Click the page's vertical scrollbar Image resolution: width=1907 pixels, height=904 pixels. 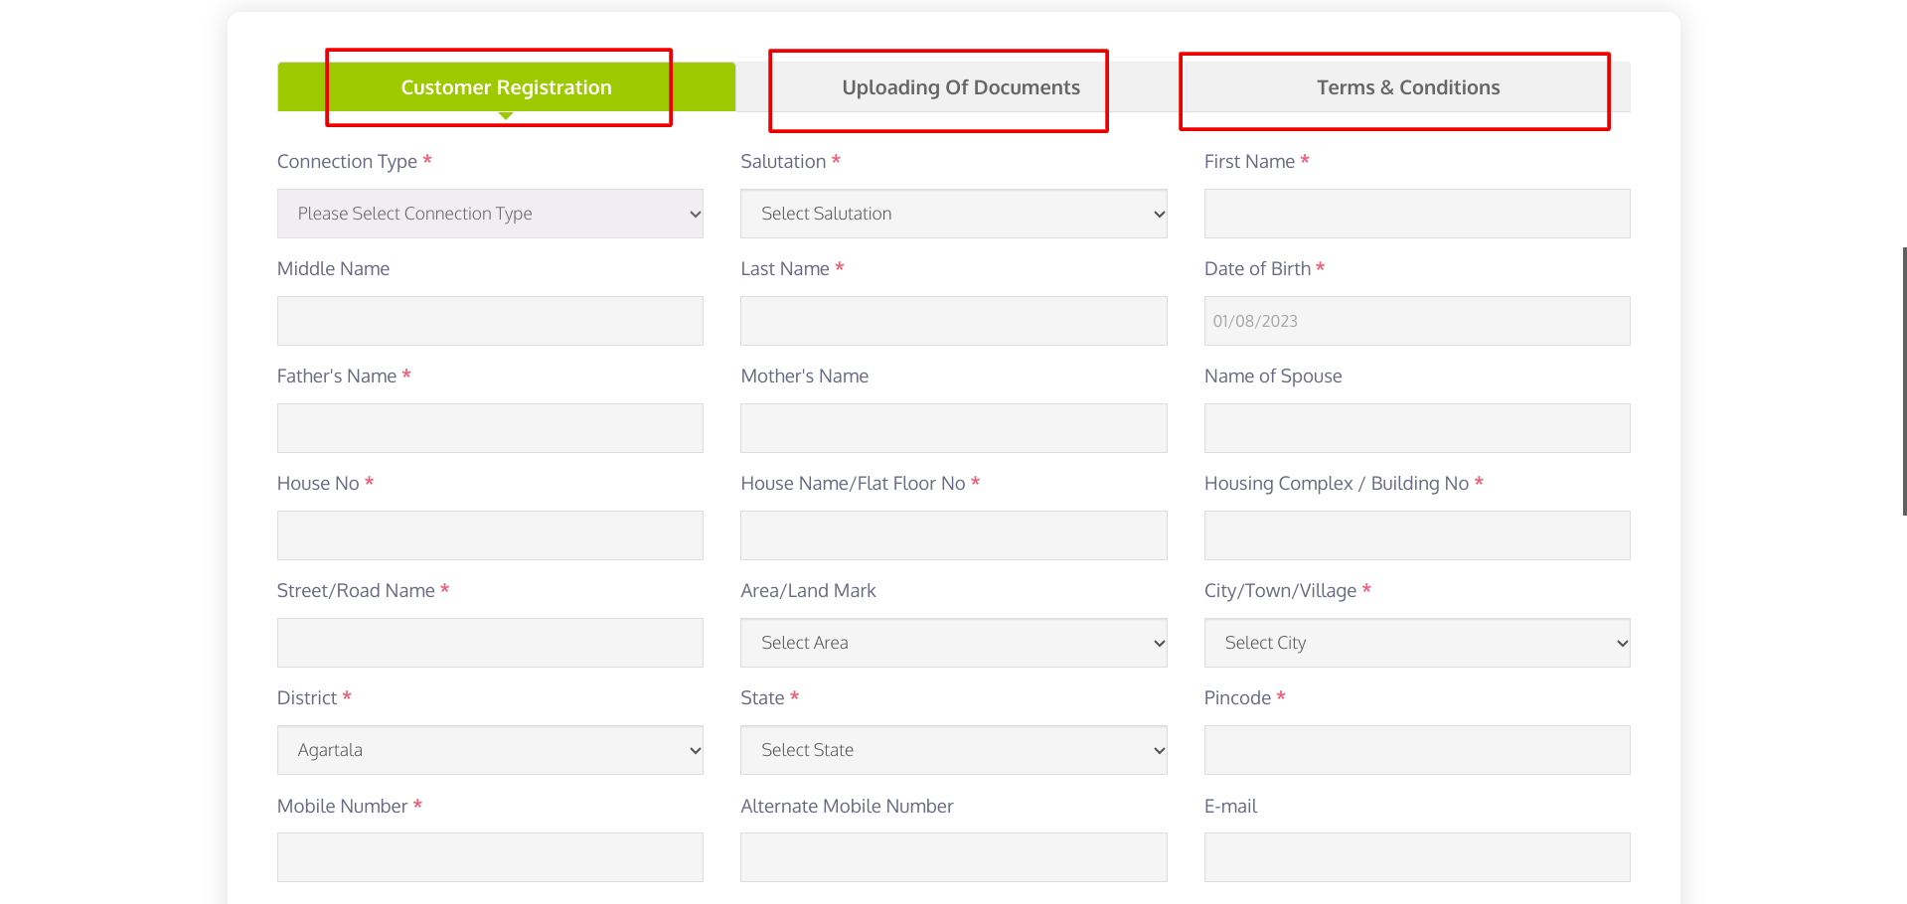pyautogui.click(x=1903, y=381)
